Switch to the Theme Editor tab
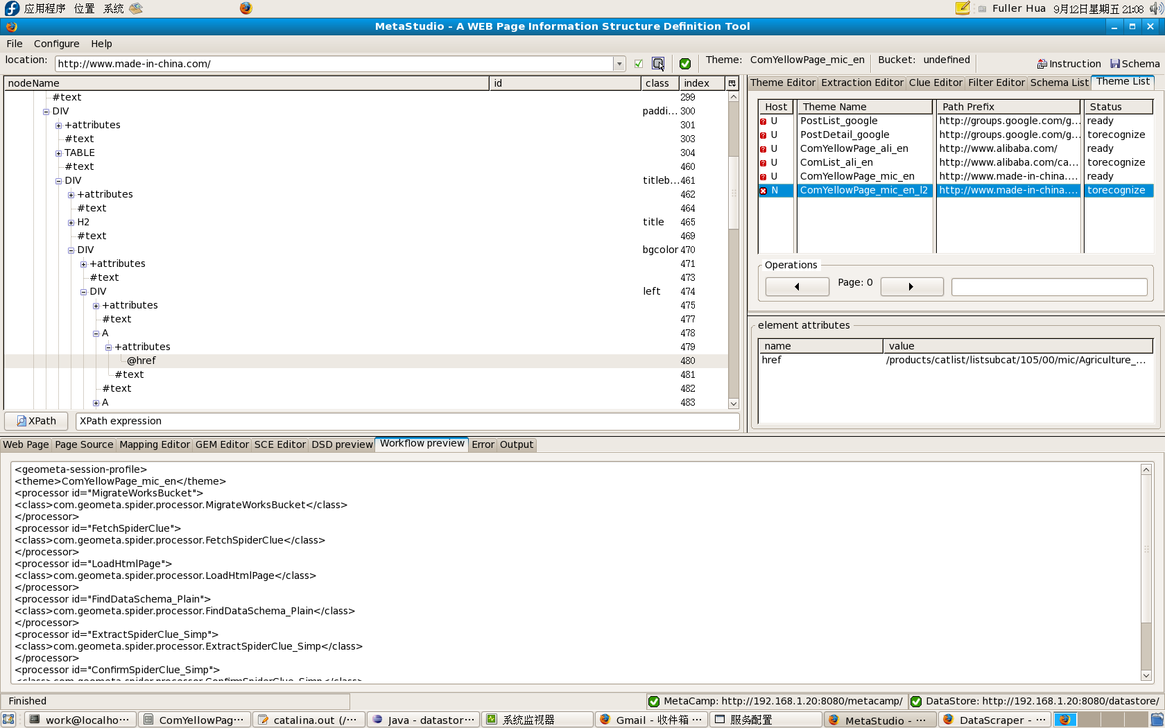Image resolution: width=1165 pixels, height=728 pixels. (x=783, y=83)
